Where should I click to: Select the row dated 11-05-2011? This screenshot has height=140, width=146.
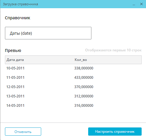point(73,78)
